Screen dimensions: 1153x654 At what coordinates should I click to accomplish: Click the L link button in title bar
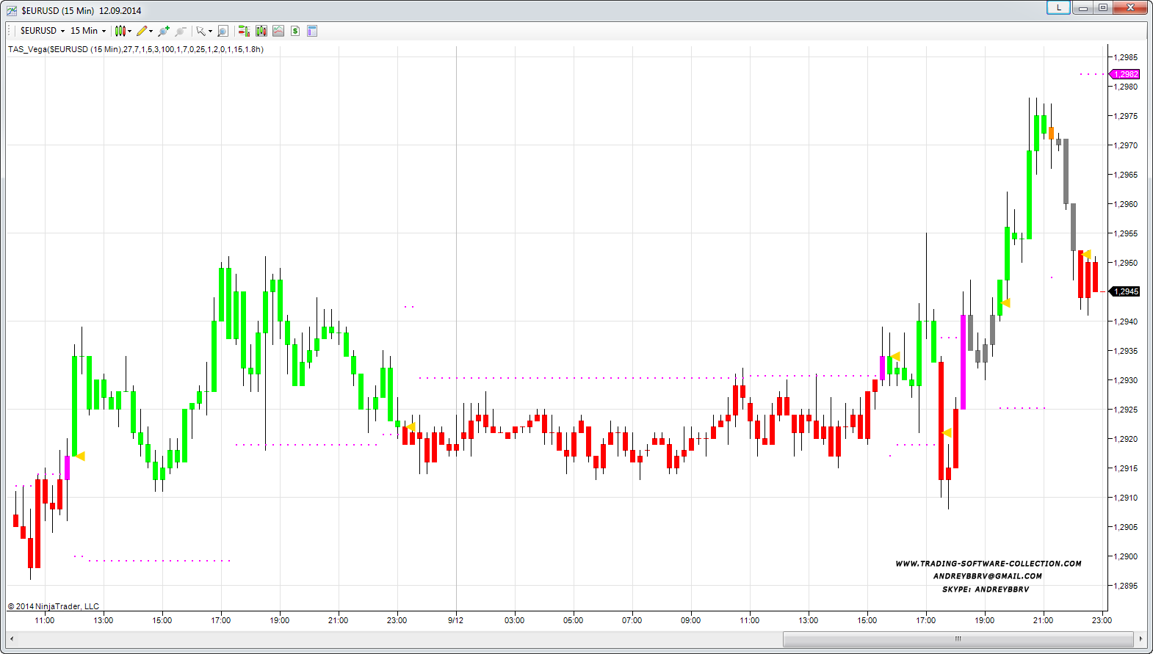pyautogui.click(x=1058, y=7)
